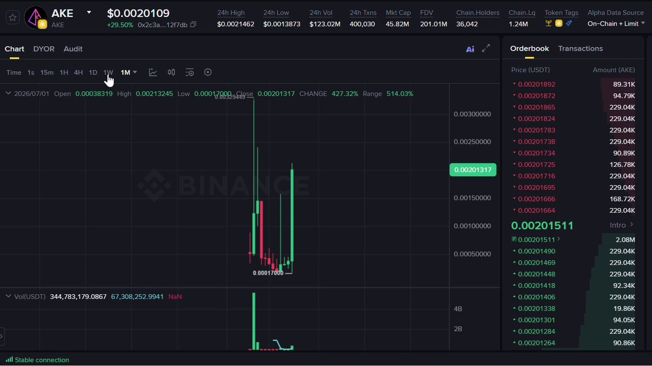Click the Chain.Holders label

click(478, 13)
